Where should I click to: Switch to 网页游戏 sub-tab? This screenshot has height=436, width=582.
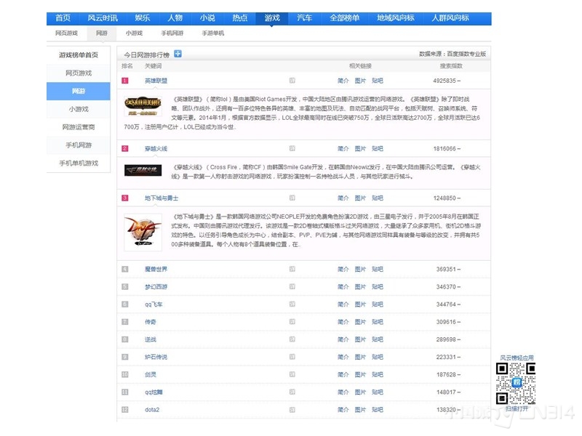[66, 33]
